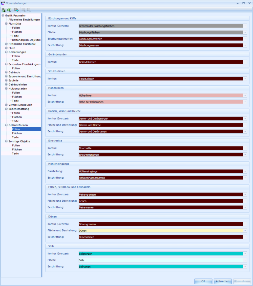Open the ellipsis button next to Böschungsschraffen
The height and width of the screenshot is (286, 253).
click(x=245, y=39)
